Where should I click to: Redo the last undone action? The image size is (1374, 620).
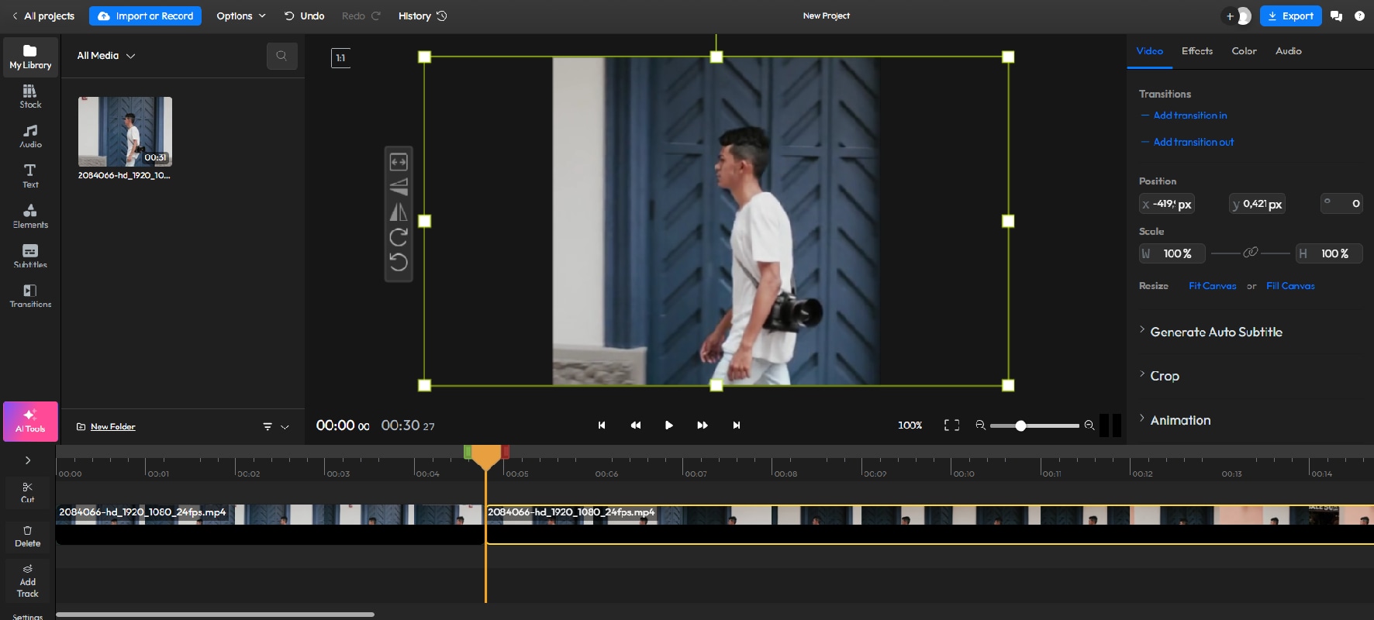(x=361, y=15)
